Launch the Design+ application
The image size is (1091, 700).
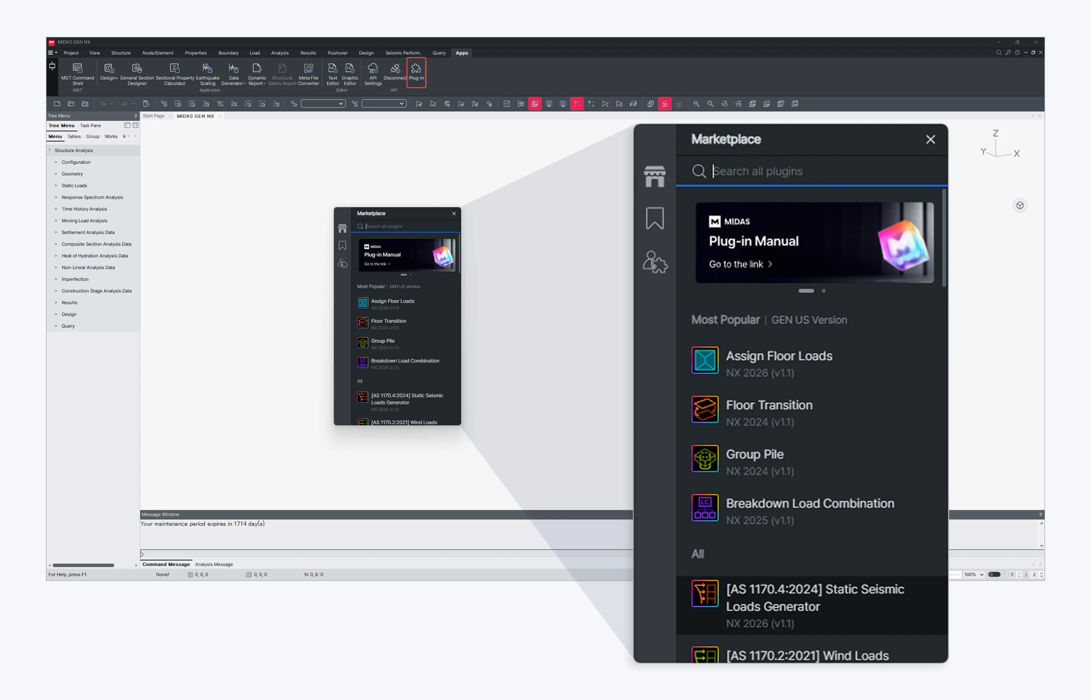[x=109, y=71]
